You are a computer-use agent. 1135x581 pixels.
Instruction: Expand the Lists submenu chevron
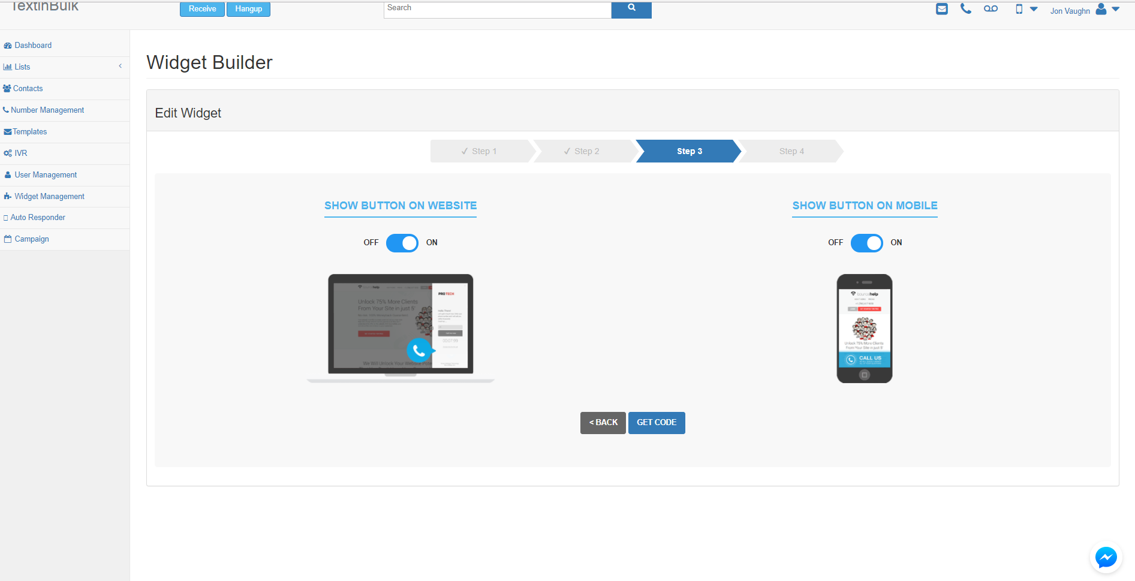click(x=121, y=67)
